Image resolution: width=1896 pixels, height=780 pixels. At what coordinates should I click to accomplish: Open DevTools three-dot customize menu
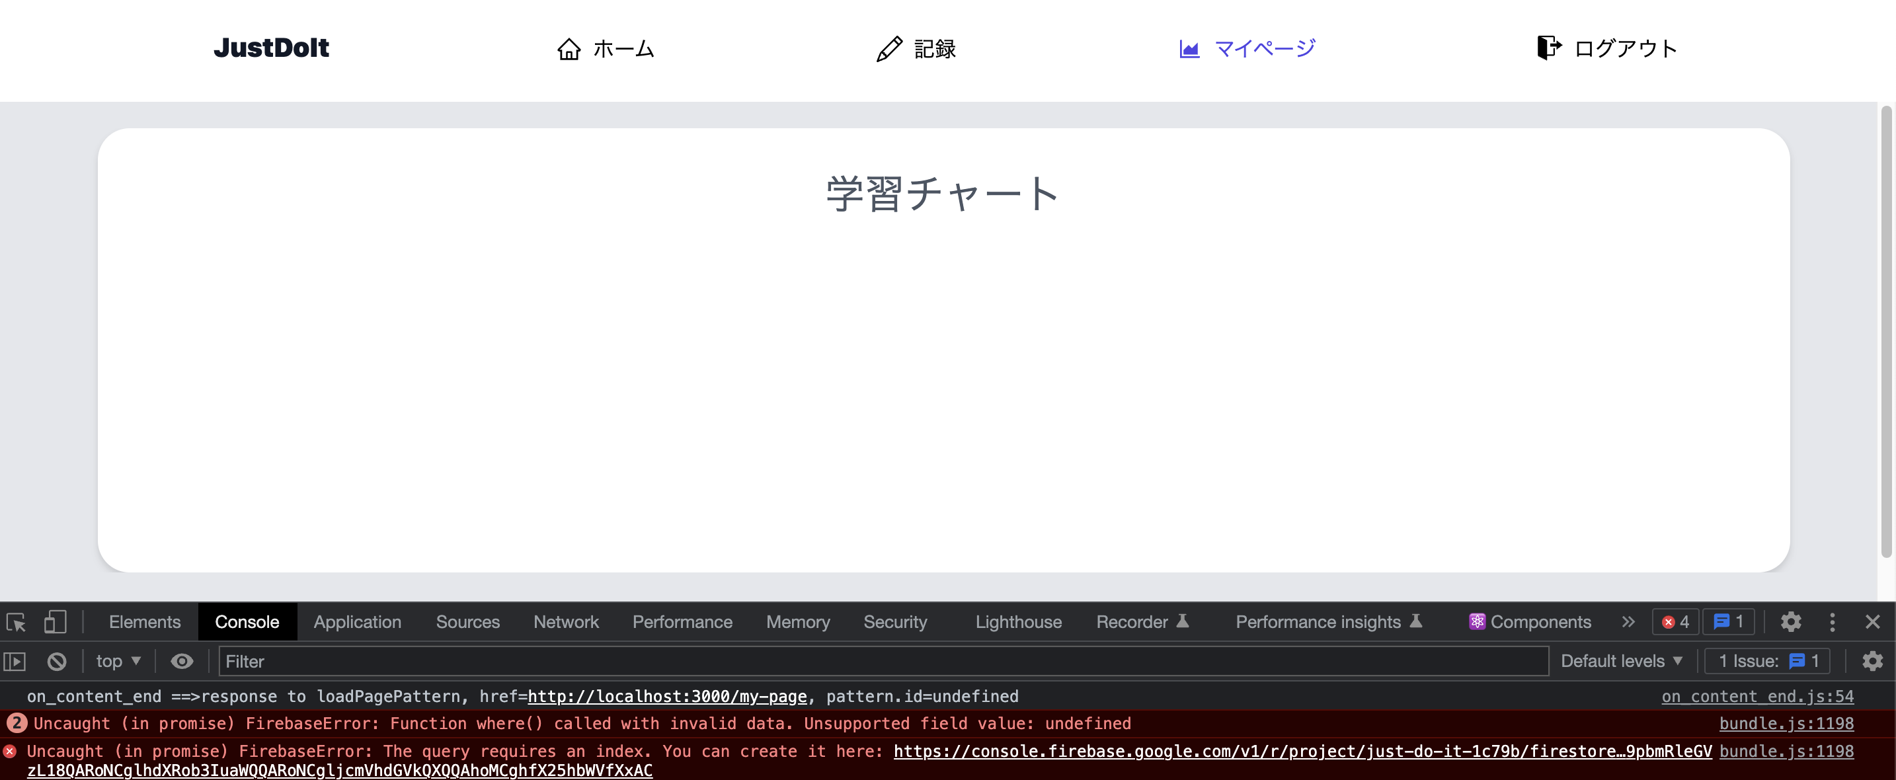tap(1832, 623)
